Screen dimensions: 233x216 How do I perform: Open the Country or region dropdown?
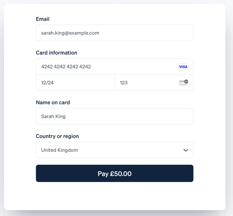[114, 150]
